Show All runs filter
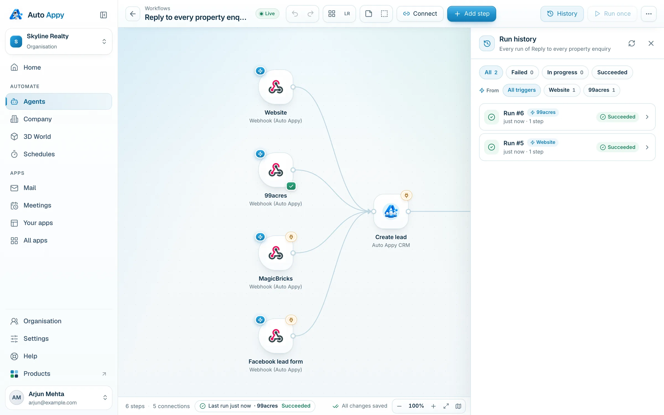The width and height of the screenshot is (664, 415). click(491, 72)
